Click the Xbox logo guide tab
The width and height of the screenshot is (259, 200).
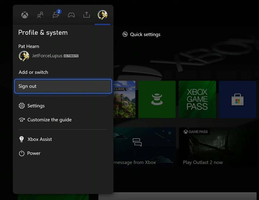click(25, 15)
